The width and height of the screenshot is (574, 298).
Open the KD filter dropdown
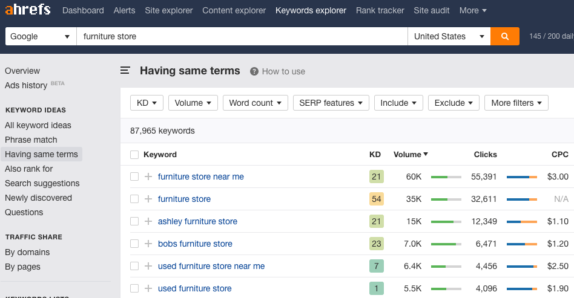(x=147, y=103)
